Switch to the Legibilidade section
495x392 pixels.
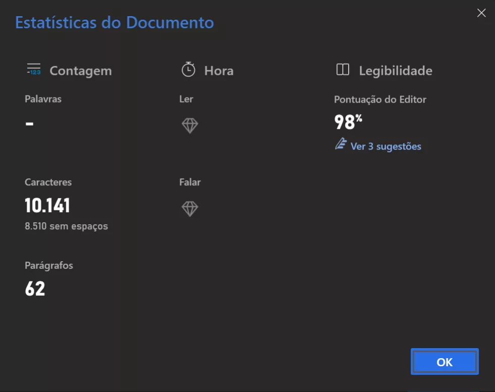click(395, 71)
